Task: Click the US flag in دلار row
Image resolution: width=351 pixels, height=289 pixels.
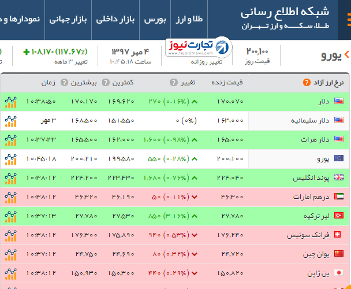Action: click(x=339, y=101)
